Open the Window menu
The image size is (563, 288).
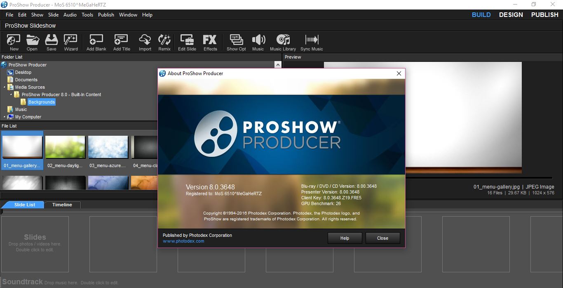[x=128, y=15]
